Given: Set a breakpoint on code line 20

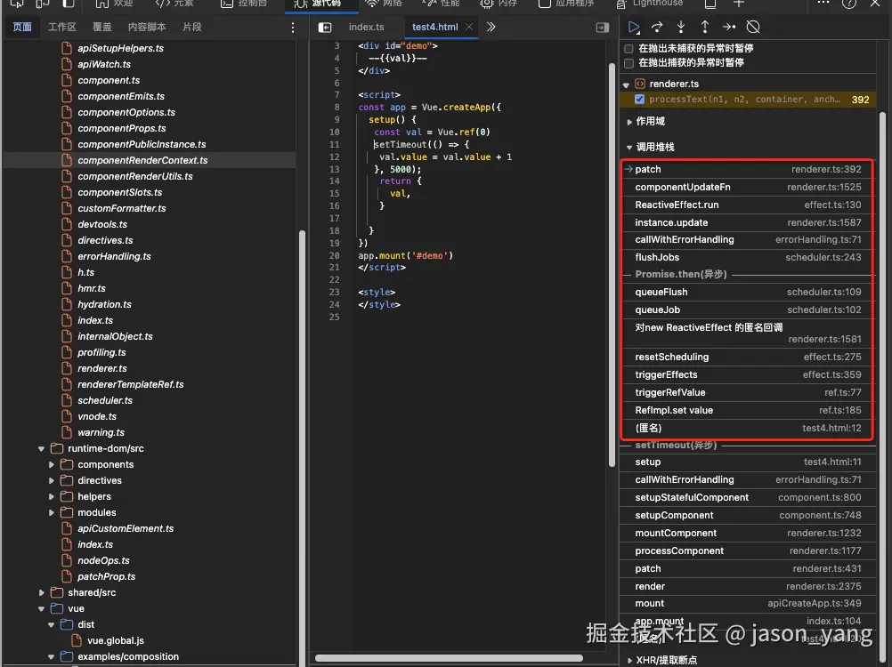Looking at the screenshot, I should [x=334, y=255].
